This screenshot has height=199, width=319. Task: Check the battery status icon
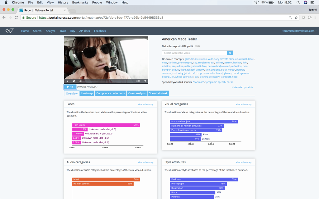click(x=271, y=2)
